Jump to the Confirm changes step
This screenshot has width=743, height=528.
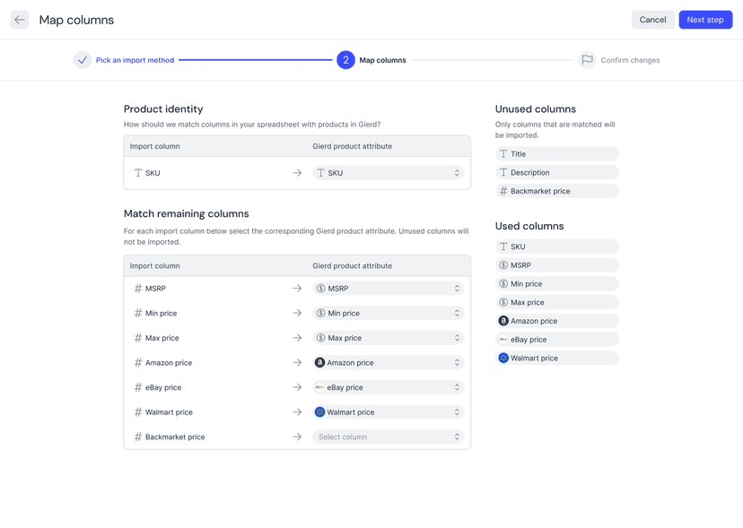point(629,60)
